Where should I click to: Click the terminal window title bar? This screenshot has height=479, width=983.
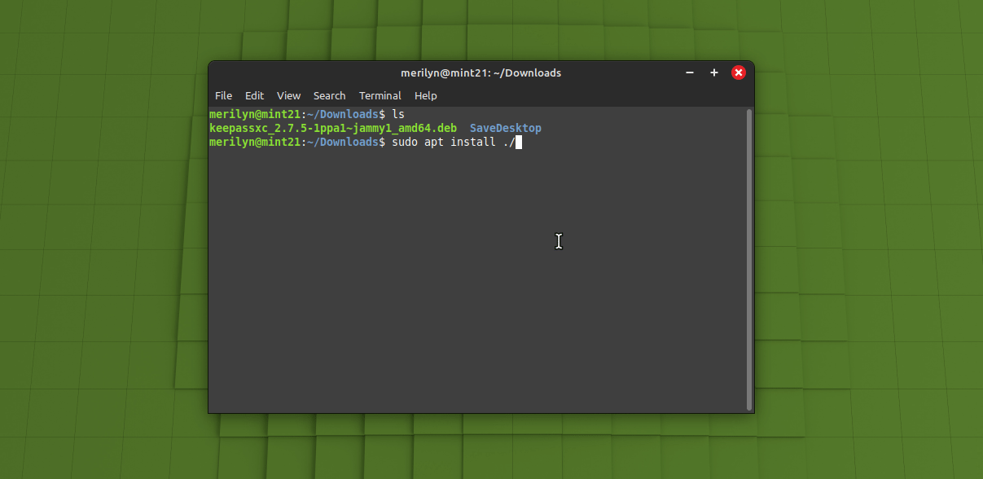480,73
